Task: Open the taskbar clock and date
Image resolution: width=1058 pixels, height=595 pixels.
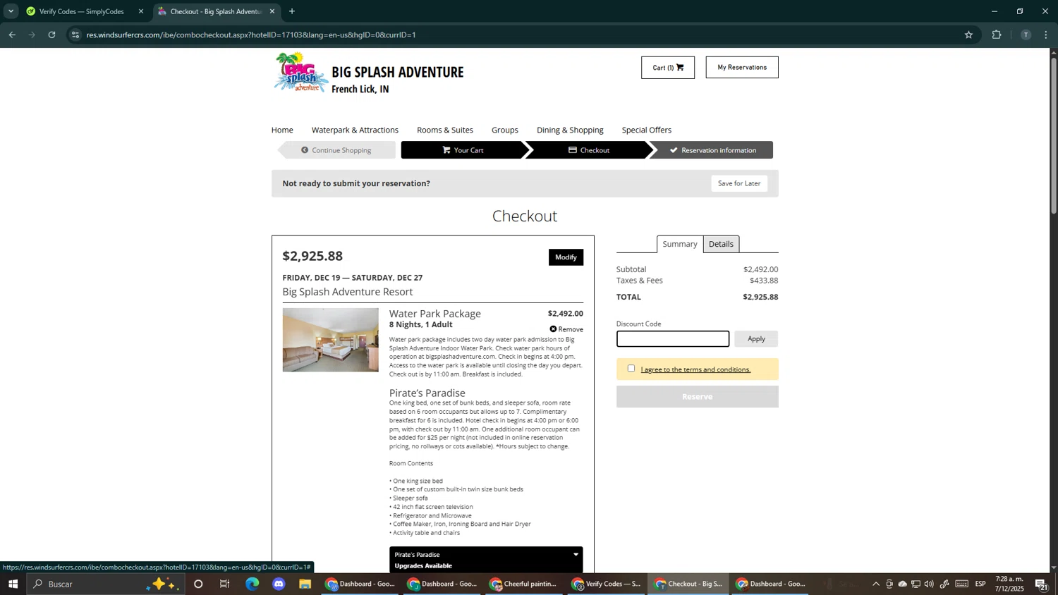Action: [1009, 584]
